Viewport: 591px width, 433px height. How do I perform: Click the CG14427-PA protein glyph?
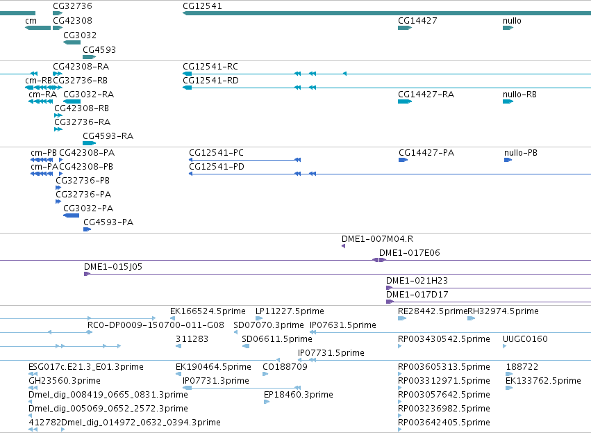click(403, 160)
